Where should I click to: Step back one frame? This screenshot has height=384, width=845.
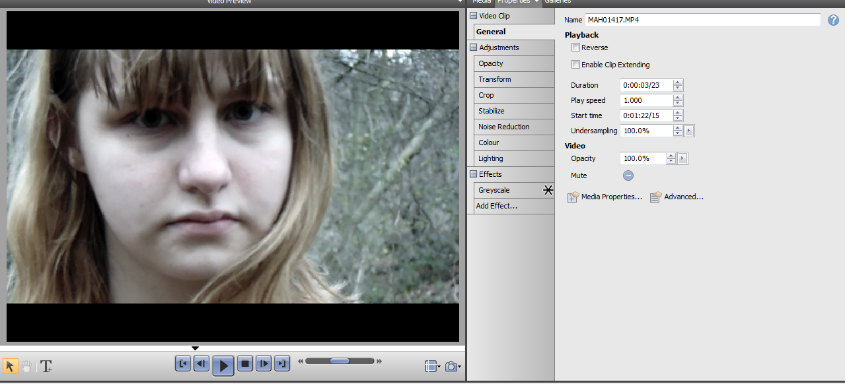pos(202,364)
